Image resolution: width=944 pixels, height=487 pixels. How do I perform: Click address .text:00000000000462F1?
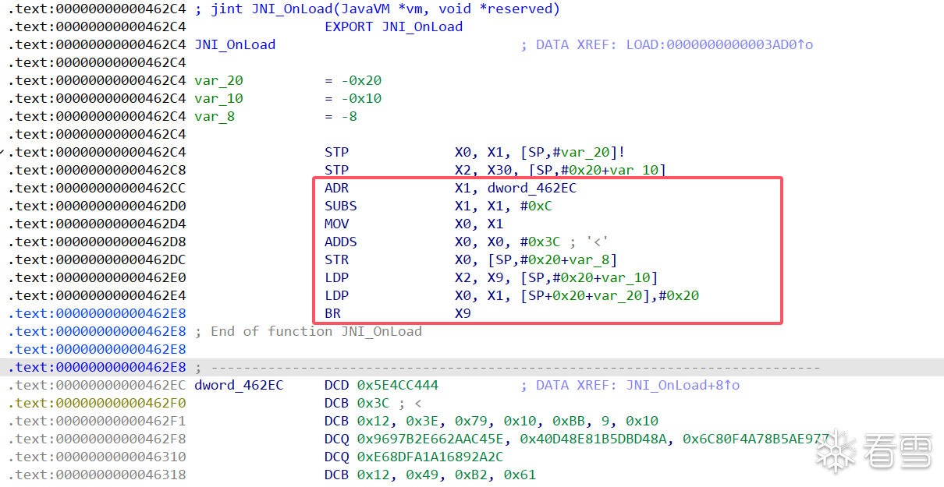point(98,421)
